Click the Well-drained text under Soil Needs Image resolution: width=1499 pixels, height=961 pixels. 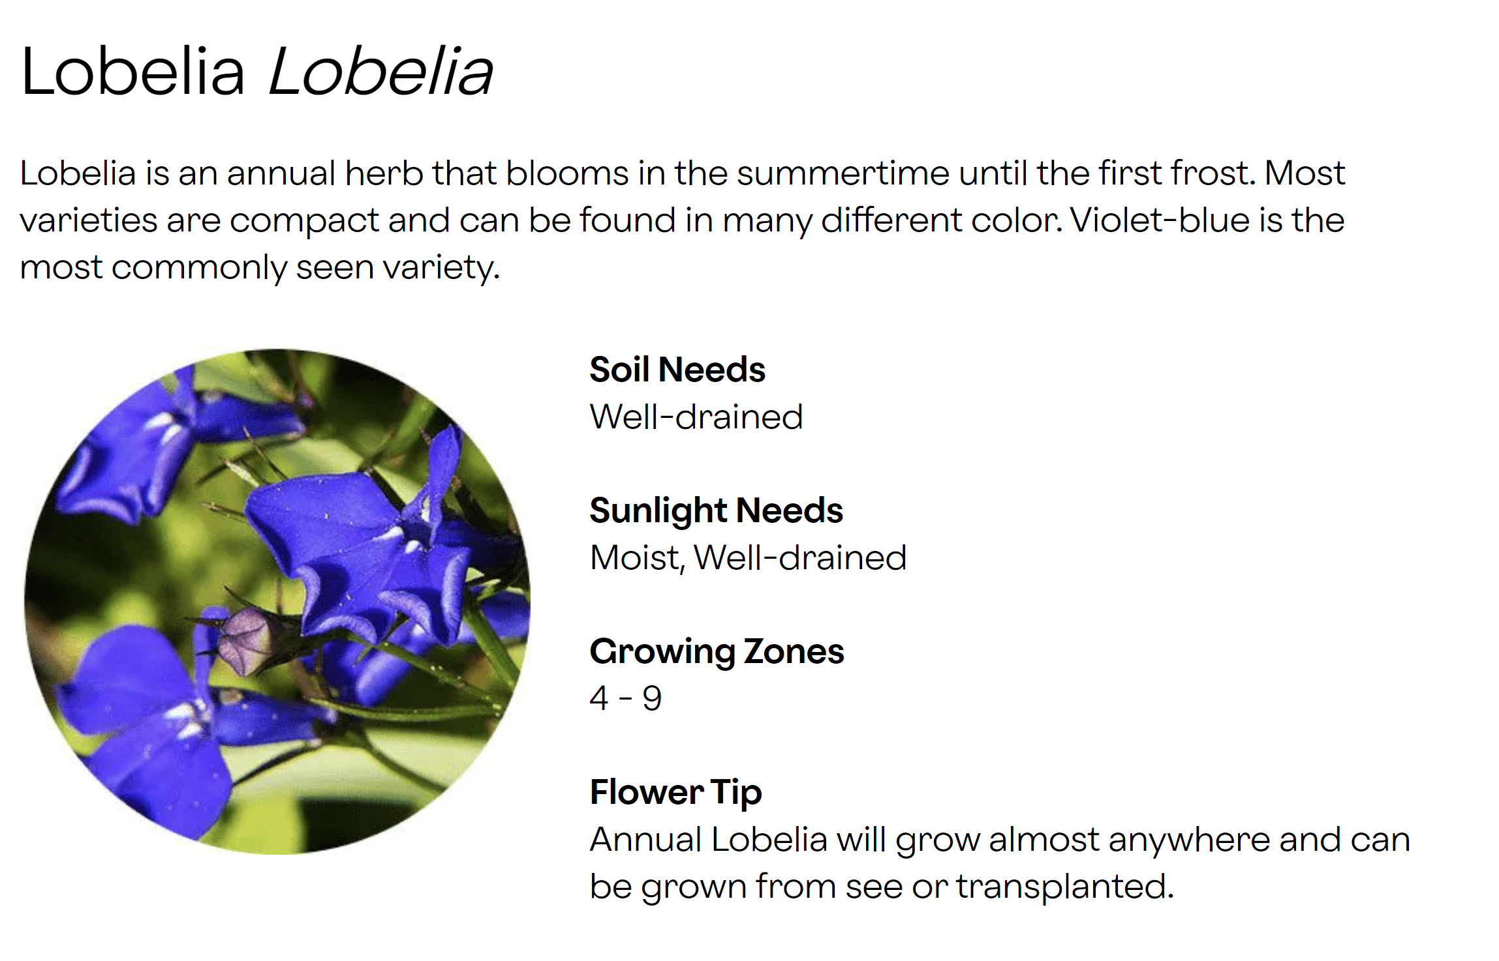(x=696, y=417)
